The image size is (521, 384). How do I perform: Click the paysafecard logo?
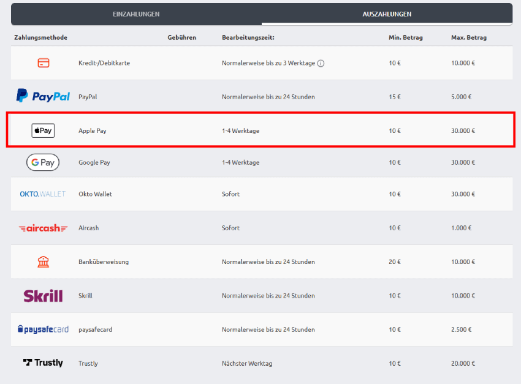43,329
